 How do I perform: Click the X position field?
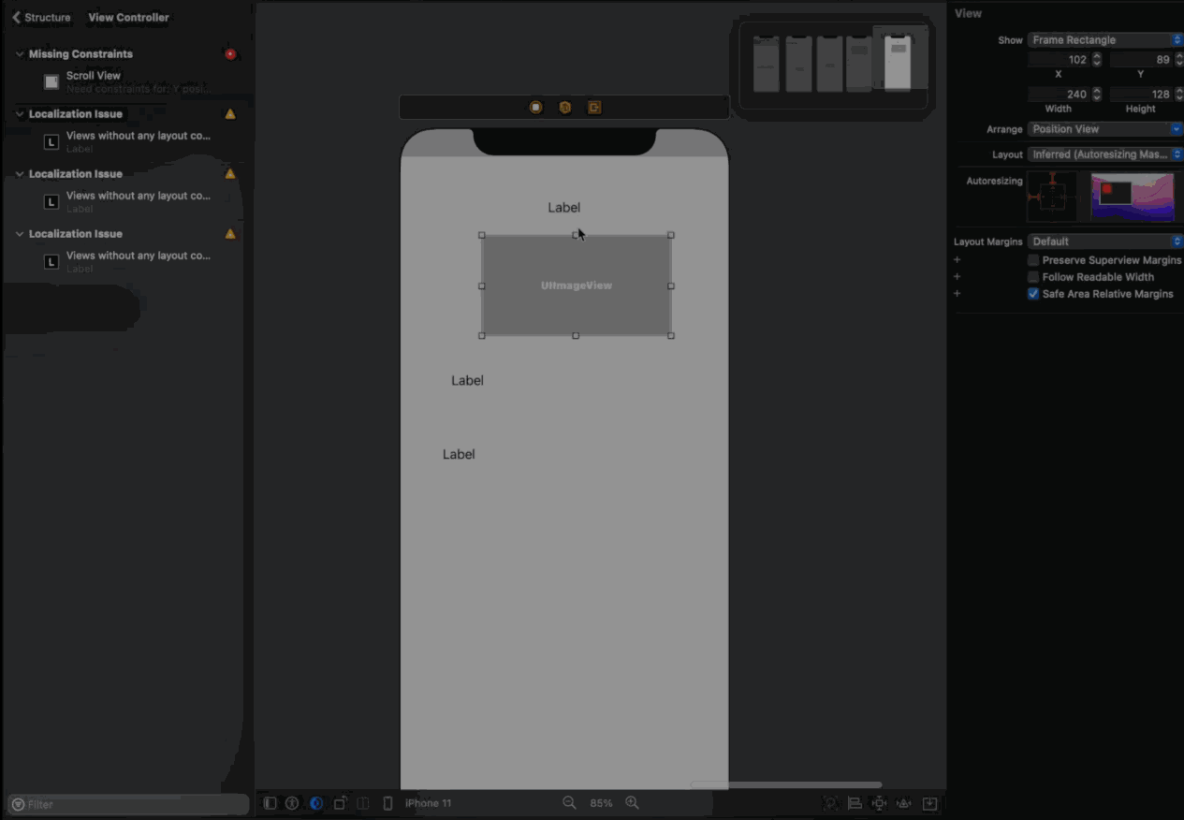tap(1059, 60)
